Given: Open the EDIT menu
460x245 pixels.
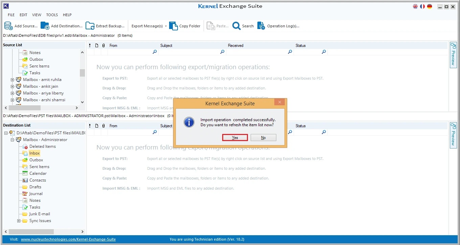Looking at the screenshot, I should [23, 15].
